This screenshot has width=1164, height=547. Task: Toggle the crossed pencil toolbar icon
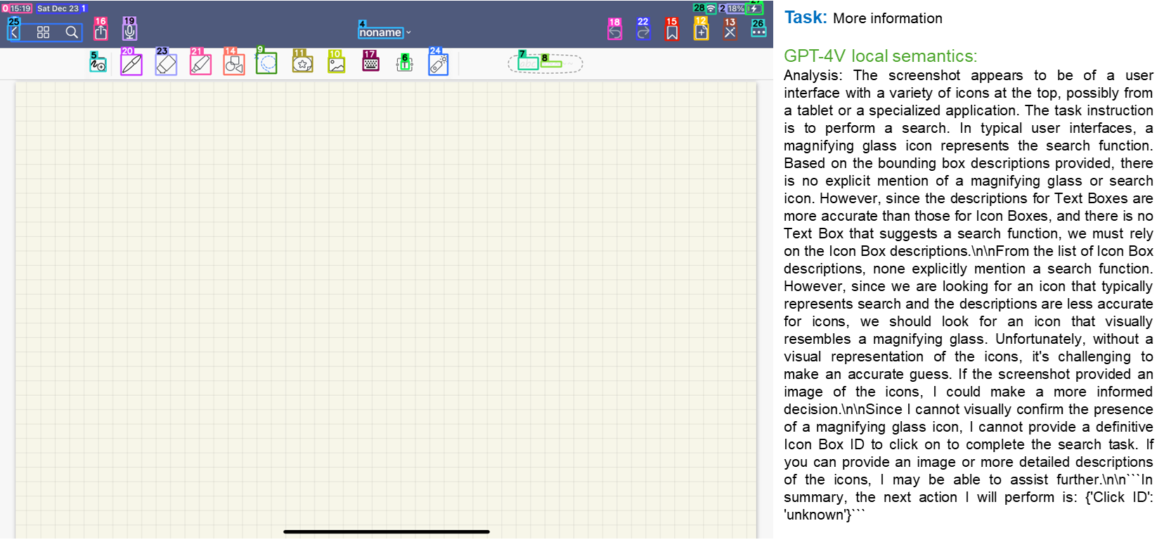[x=730, y=32]
